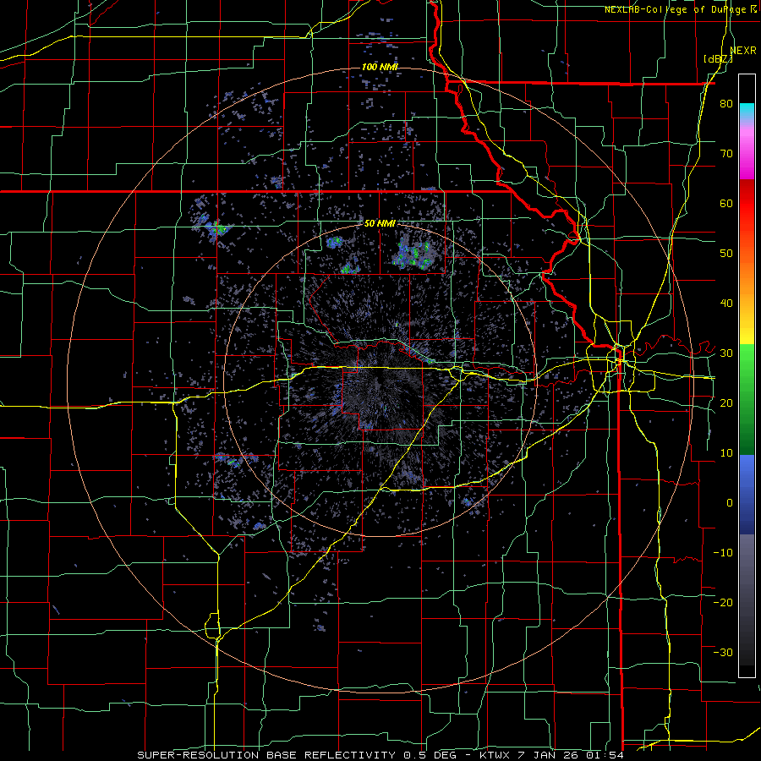Click the green section of the color scale
Screen dimensions: 761x761
point(747,399)
